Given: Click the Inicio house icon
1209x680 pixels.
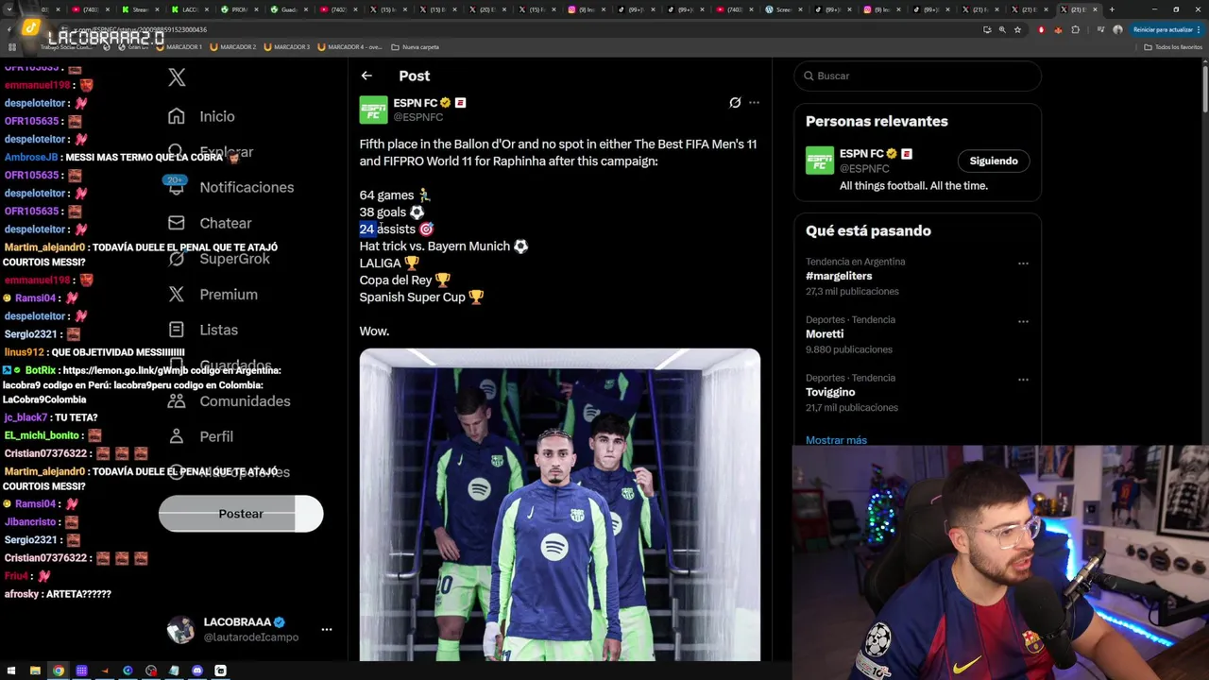Looking at the screenshot, I should pyautogui.click(x=177, y=116).
